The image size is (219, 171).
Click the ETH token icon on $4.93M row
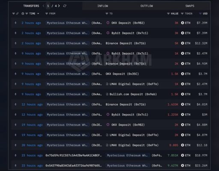183,64
